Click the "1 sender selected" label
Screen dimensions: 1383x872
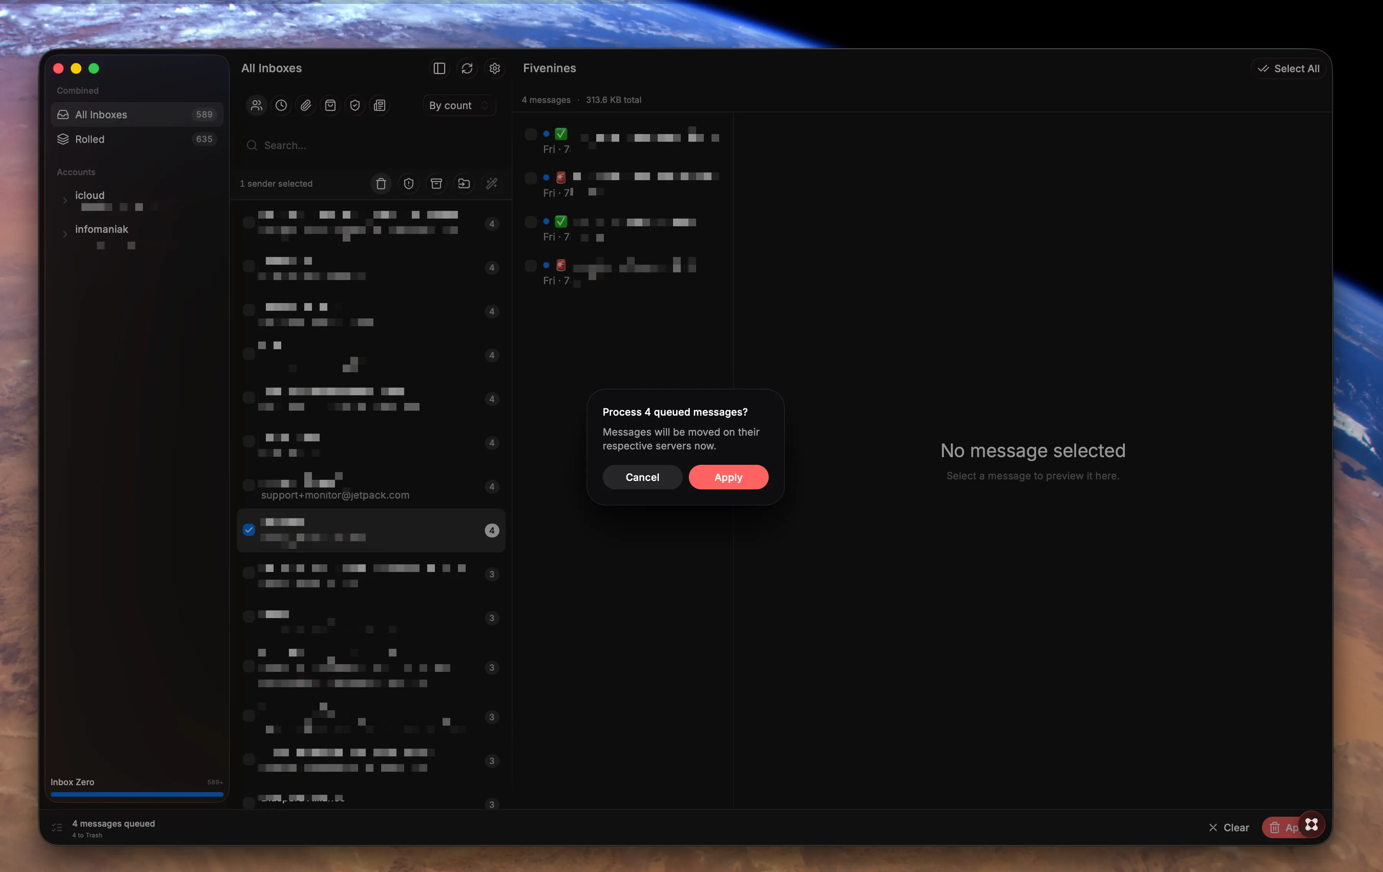(276, 183)
